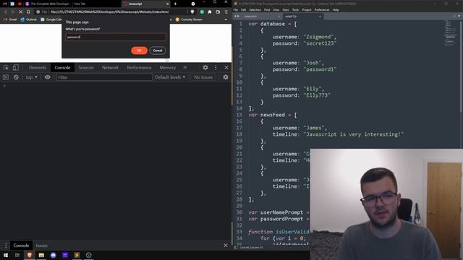Open the Help menu in Sublime Text
The height and width of the screenshot is (260, 463).
click(336, 9)
